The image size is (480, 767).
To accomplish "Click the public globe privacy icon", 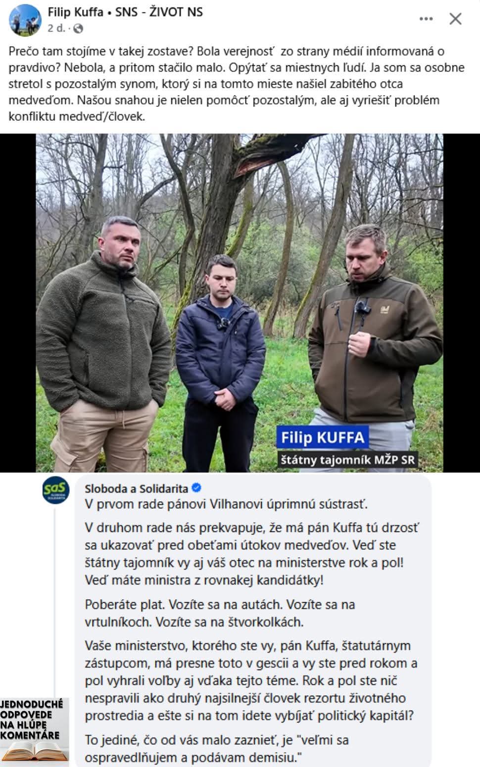I will pos(78,29).
